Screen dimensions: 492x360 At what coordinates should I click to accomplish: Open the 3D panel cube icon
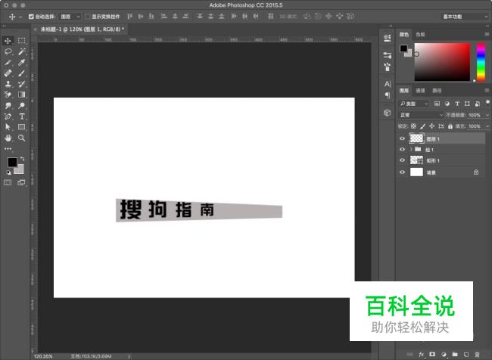click(388, 113)
